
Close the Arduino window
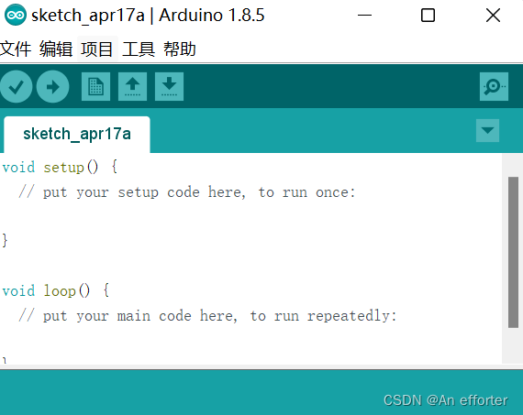(x=493, y=16)
